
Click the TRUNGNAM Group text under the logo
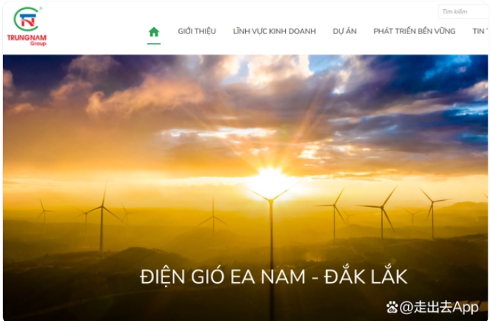tap(26, 39)
